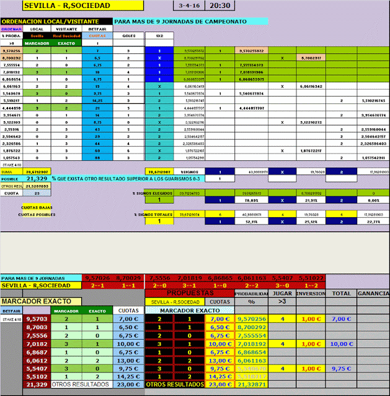Click the INVERSION column header
Image resolution: width=390 pixels, height=396 pixels.
(311, 293)
